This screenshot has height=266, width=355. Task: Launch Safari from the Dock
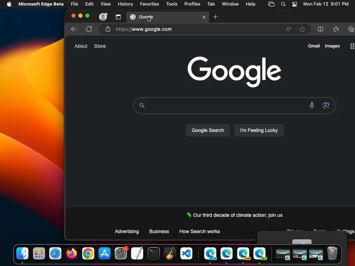coord(55,253)
